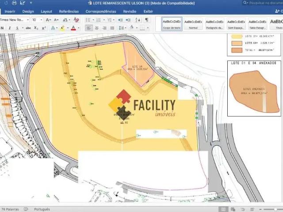Screen dimensions: 283x212
Task: Decrease font size with the smaller A icon
Action: point(56,20)
